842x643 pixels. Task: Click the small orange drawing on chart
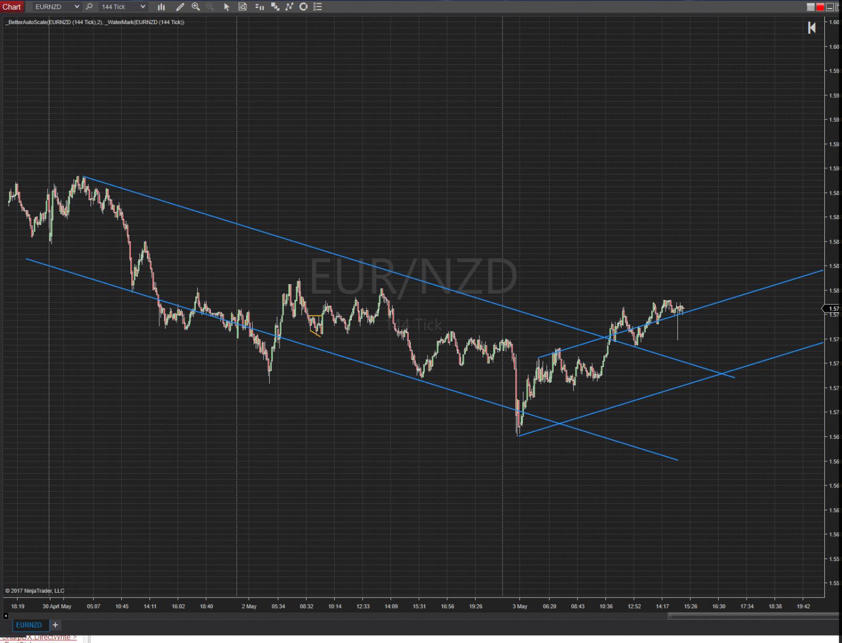(315, 326)
